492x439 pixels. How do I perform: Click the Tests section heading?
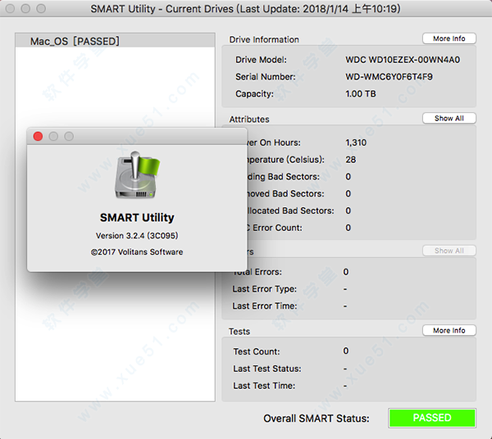pyautogui.click(x=239, y=332)
